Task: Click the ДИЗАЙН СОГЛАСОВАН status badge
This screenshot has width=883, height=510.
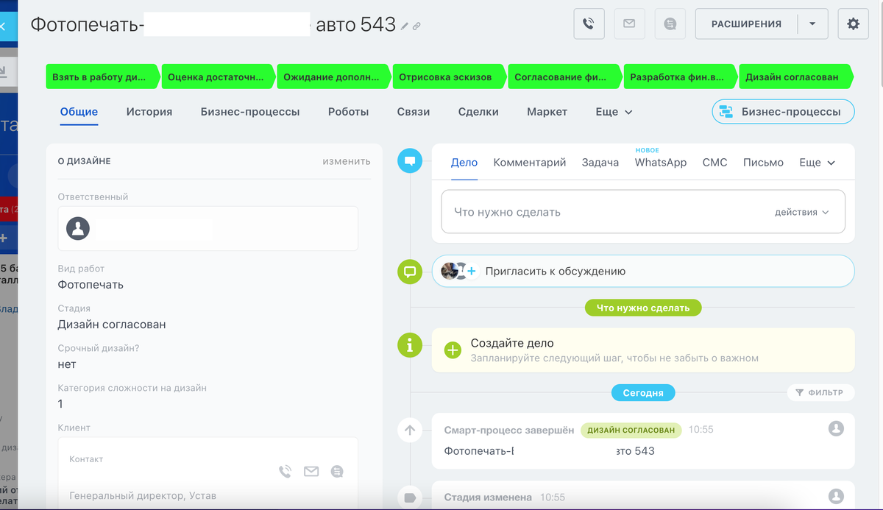Action: [x=631, y=430]
